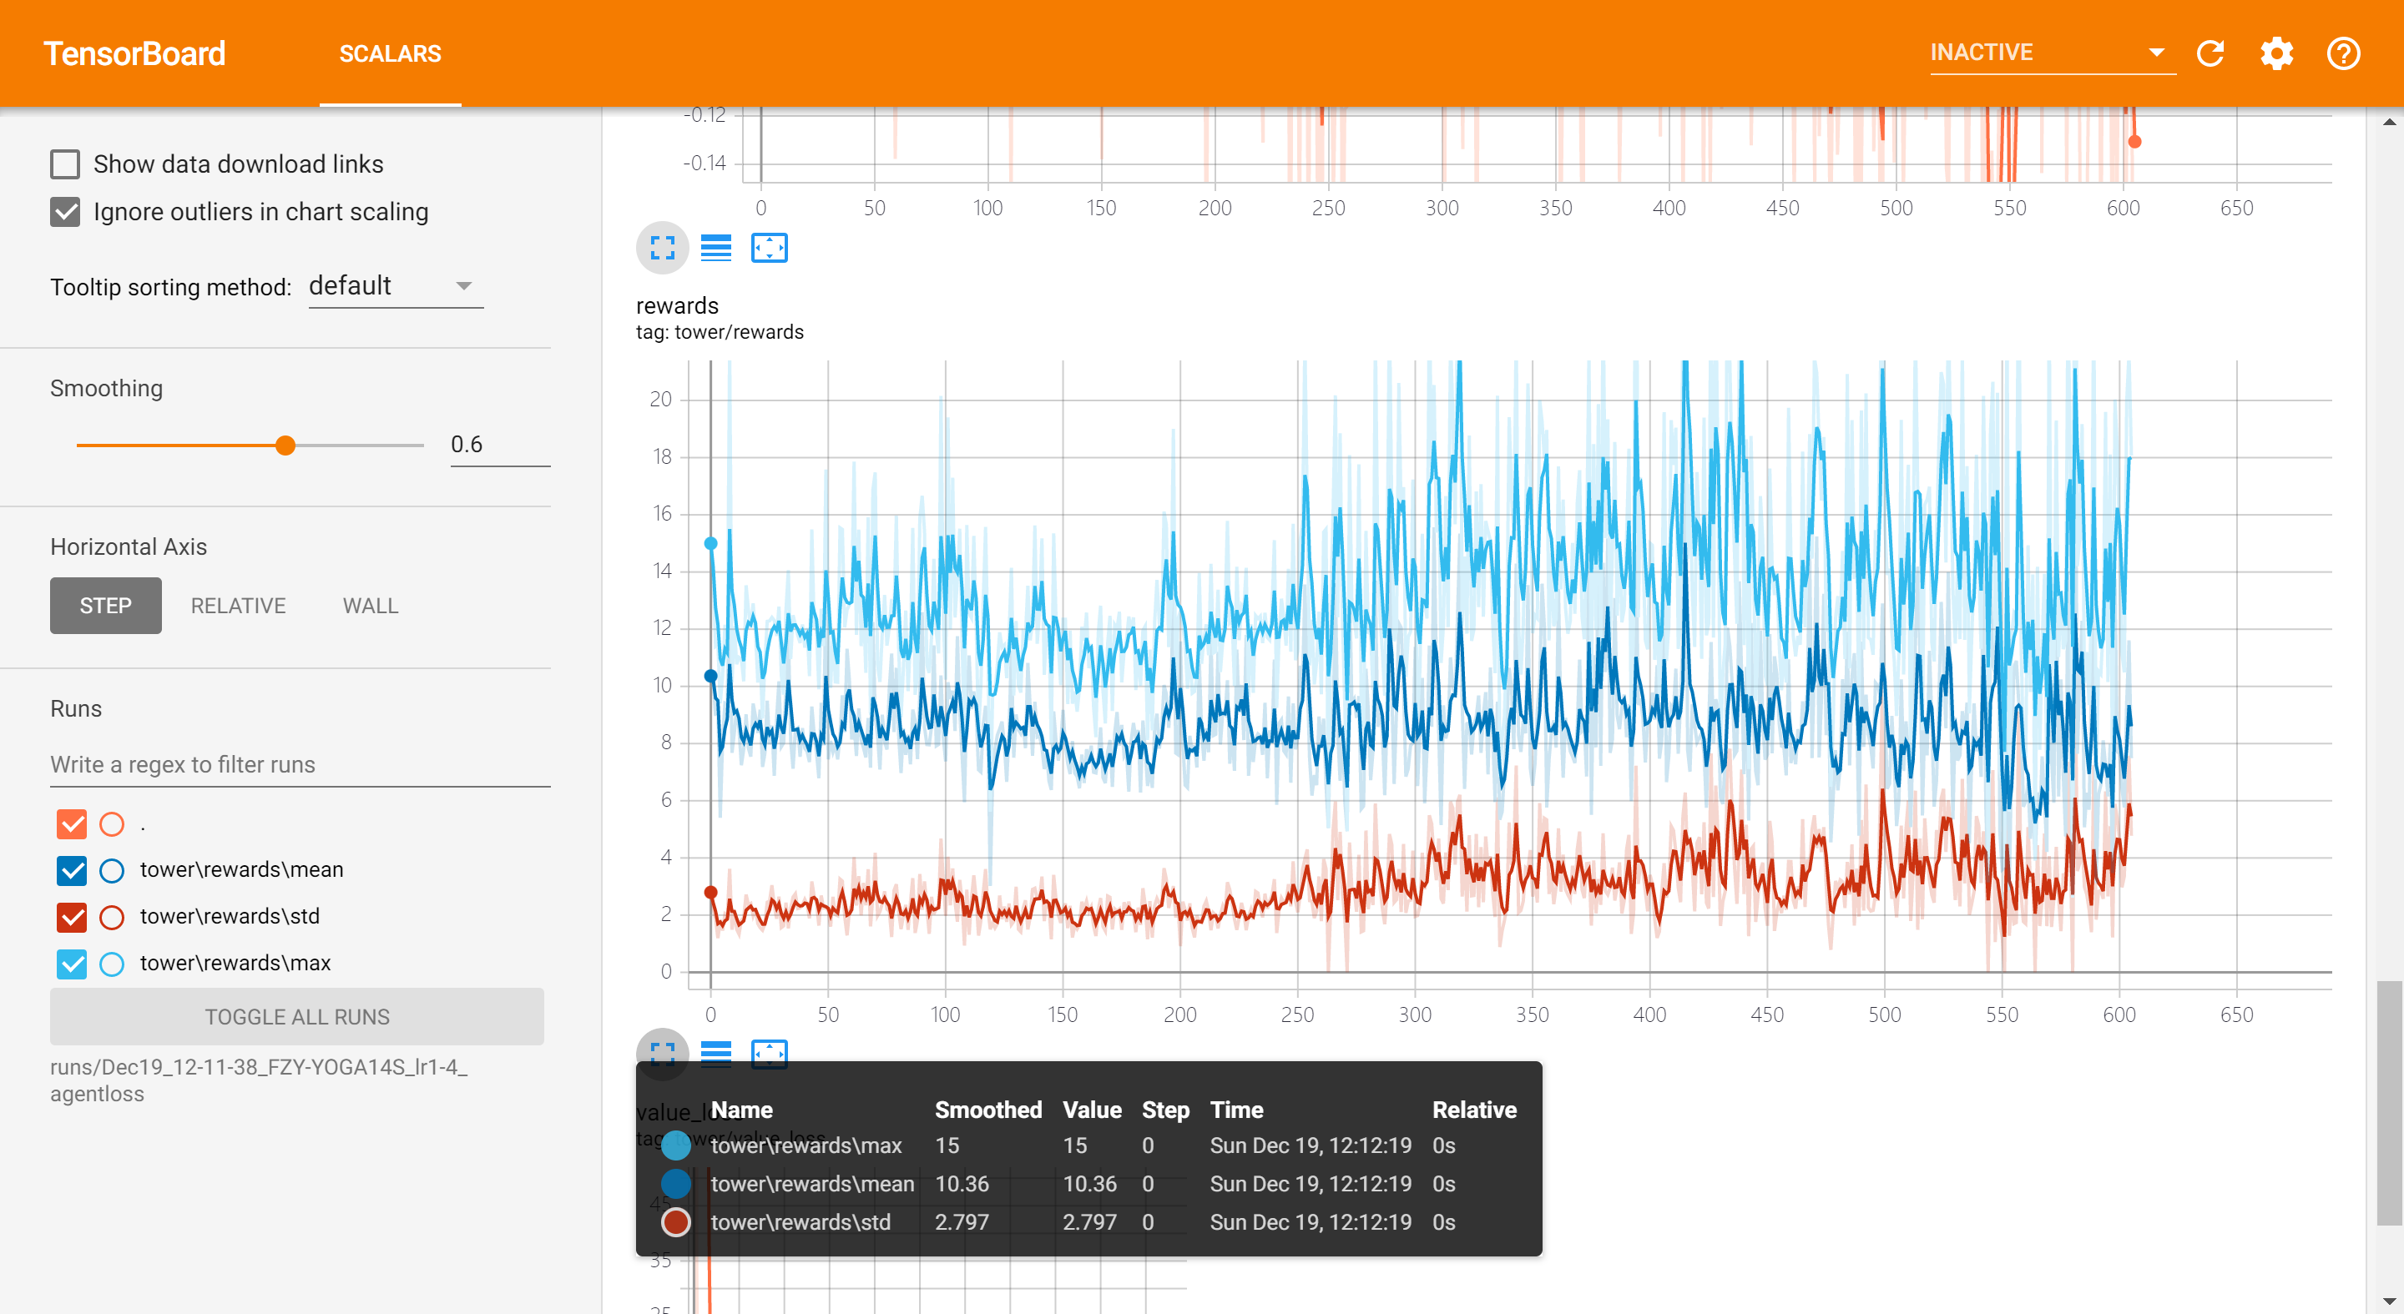Set horizontal axis to WALL
The width and height of the screenshot is (2404, 1314).
(370, 605)
